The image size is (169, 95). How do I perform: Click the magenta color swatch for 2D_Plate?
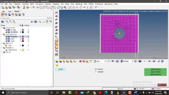(23, 30)
